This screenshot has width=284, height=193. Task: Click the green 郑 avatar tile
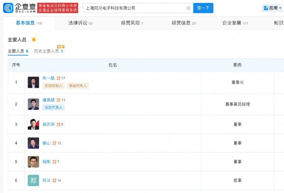[33, 180]
